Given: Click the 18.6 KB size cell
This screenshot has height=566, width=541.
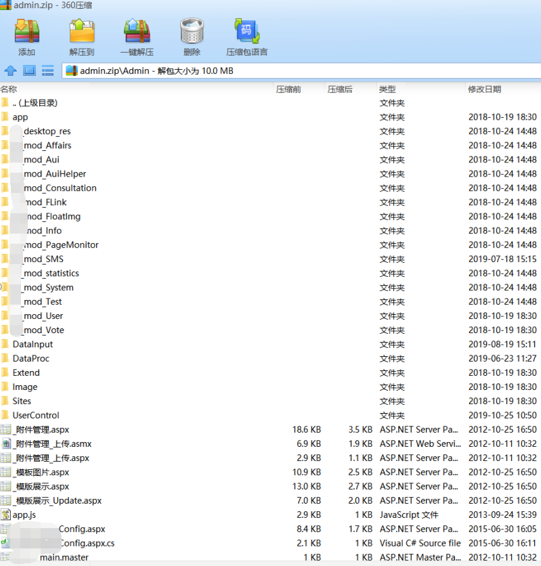Looking at the screenshot, I should click(x=307, y=429).
